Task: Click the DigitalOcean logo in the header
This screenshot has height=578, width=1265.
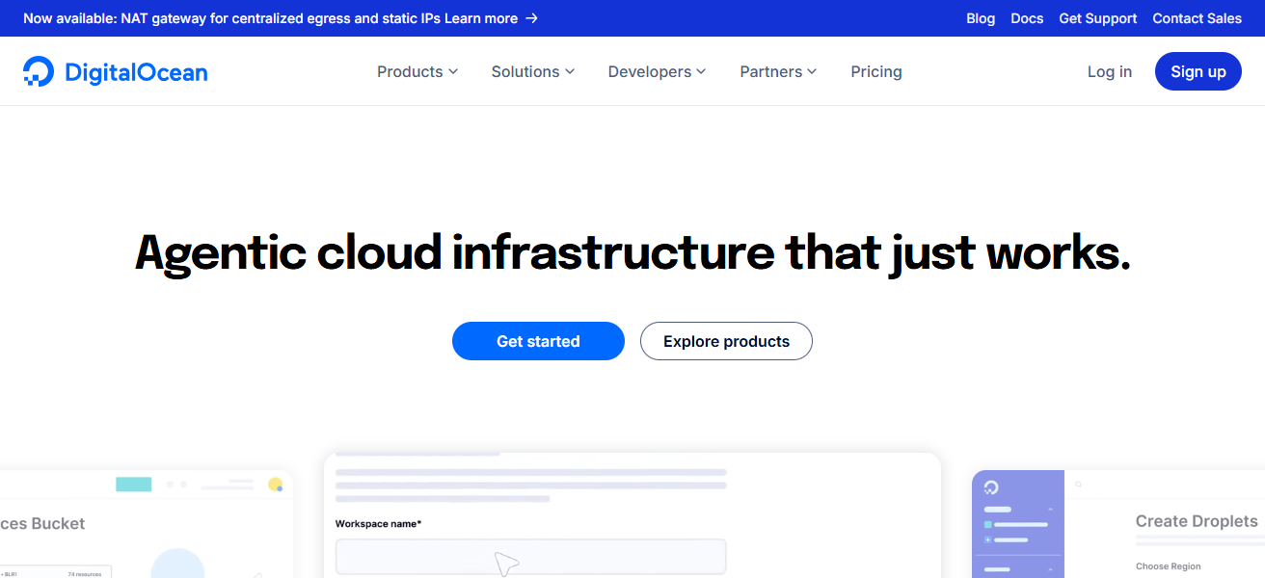Action: pos(115,70)
